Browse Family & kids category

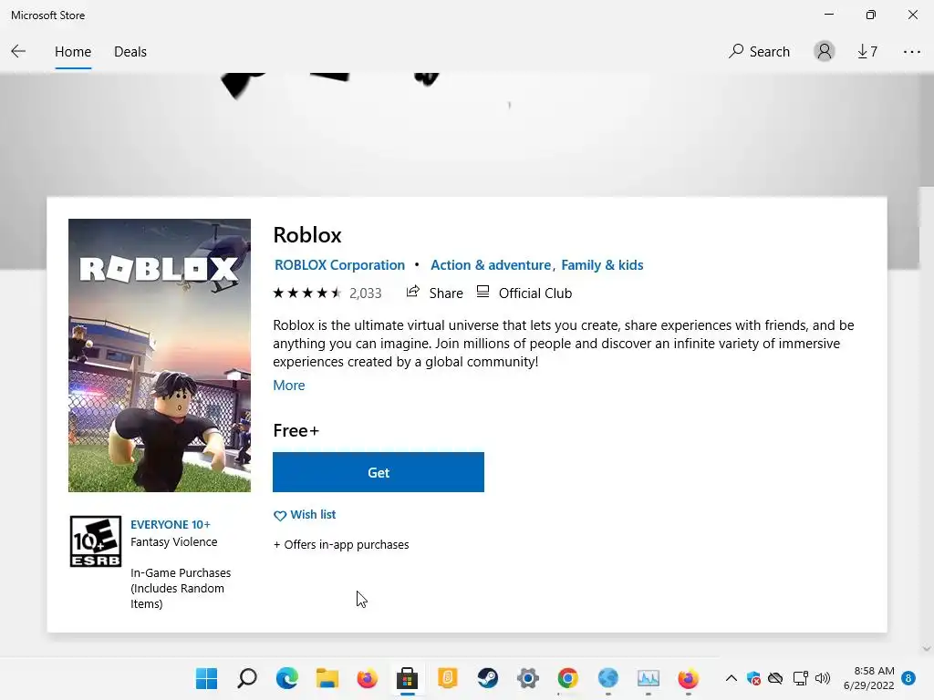(602, 265)
